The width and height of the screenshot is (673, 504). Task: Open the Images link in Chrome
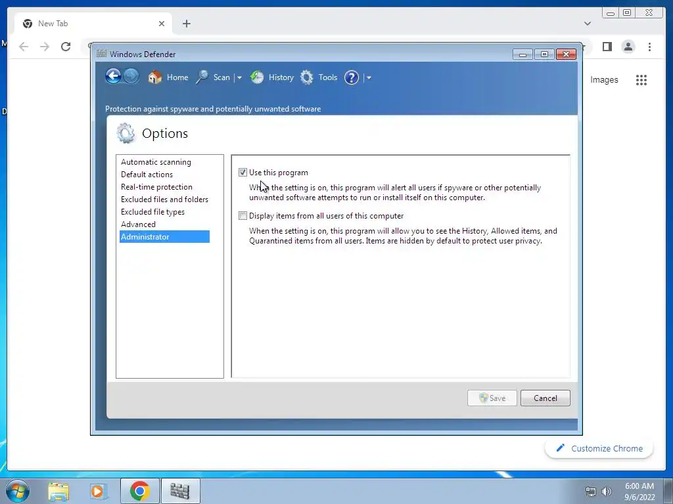click(604, 79)
